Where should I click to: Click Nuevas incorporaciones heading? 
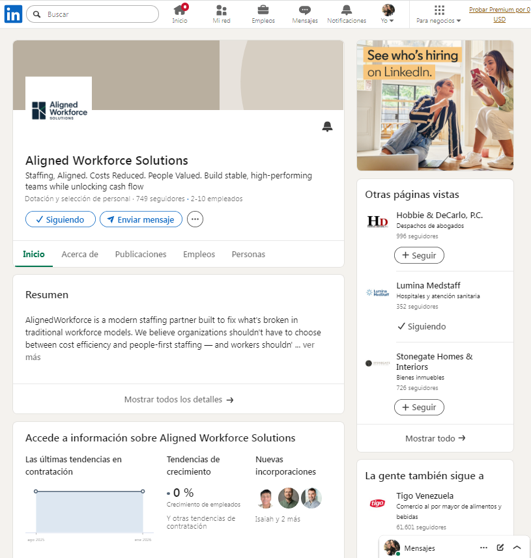(285, 466)
